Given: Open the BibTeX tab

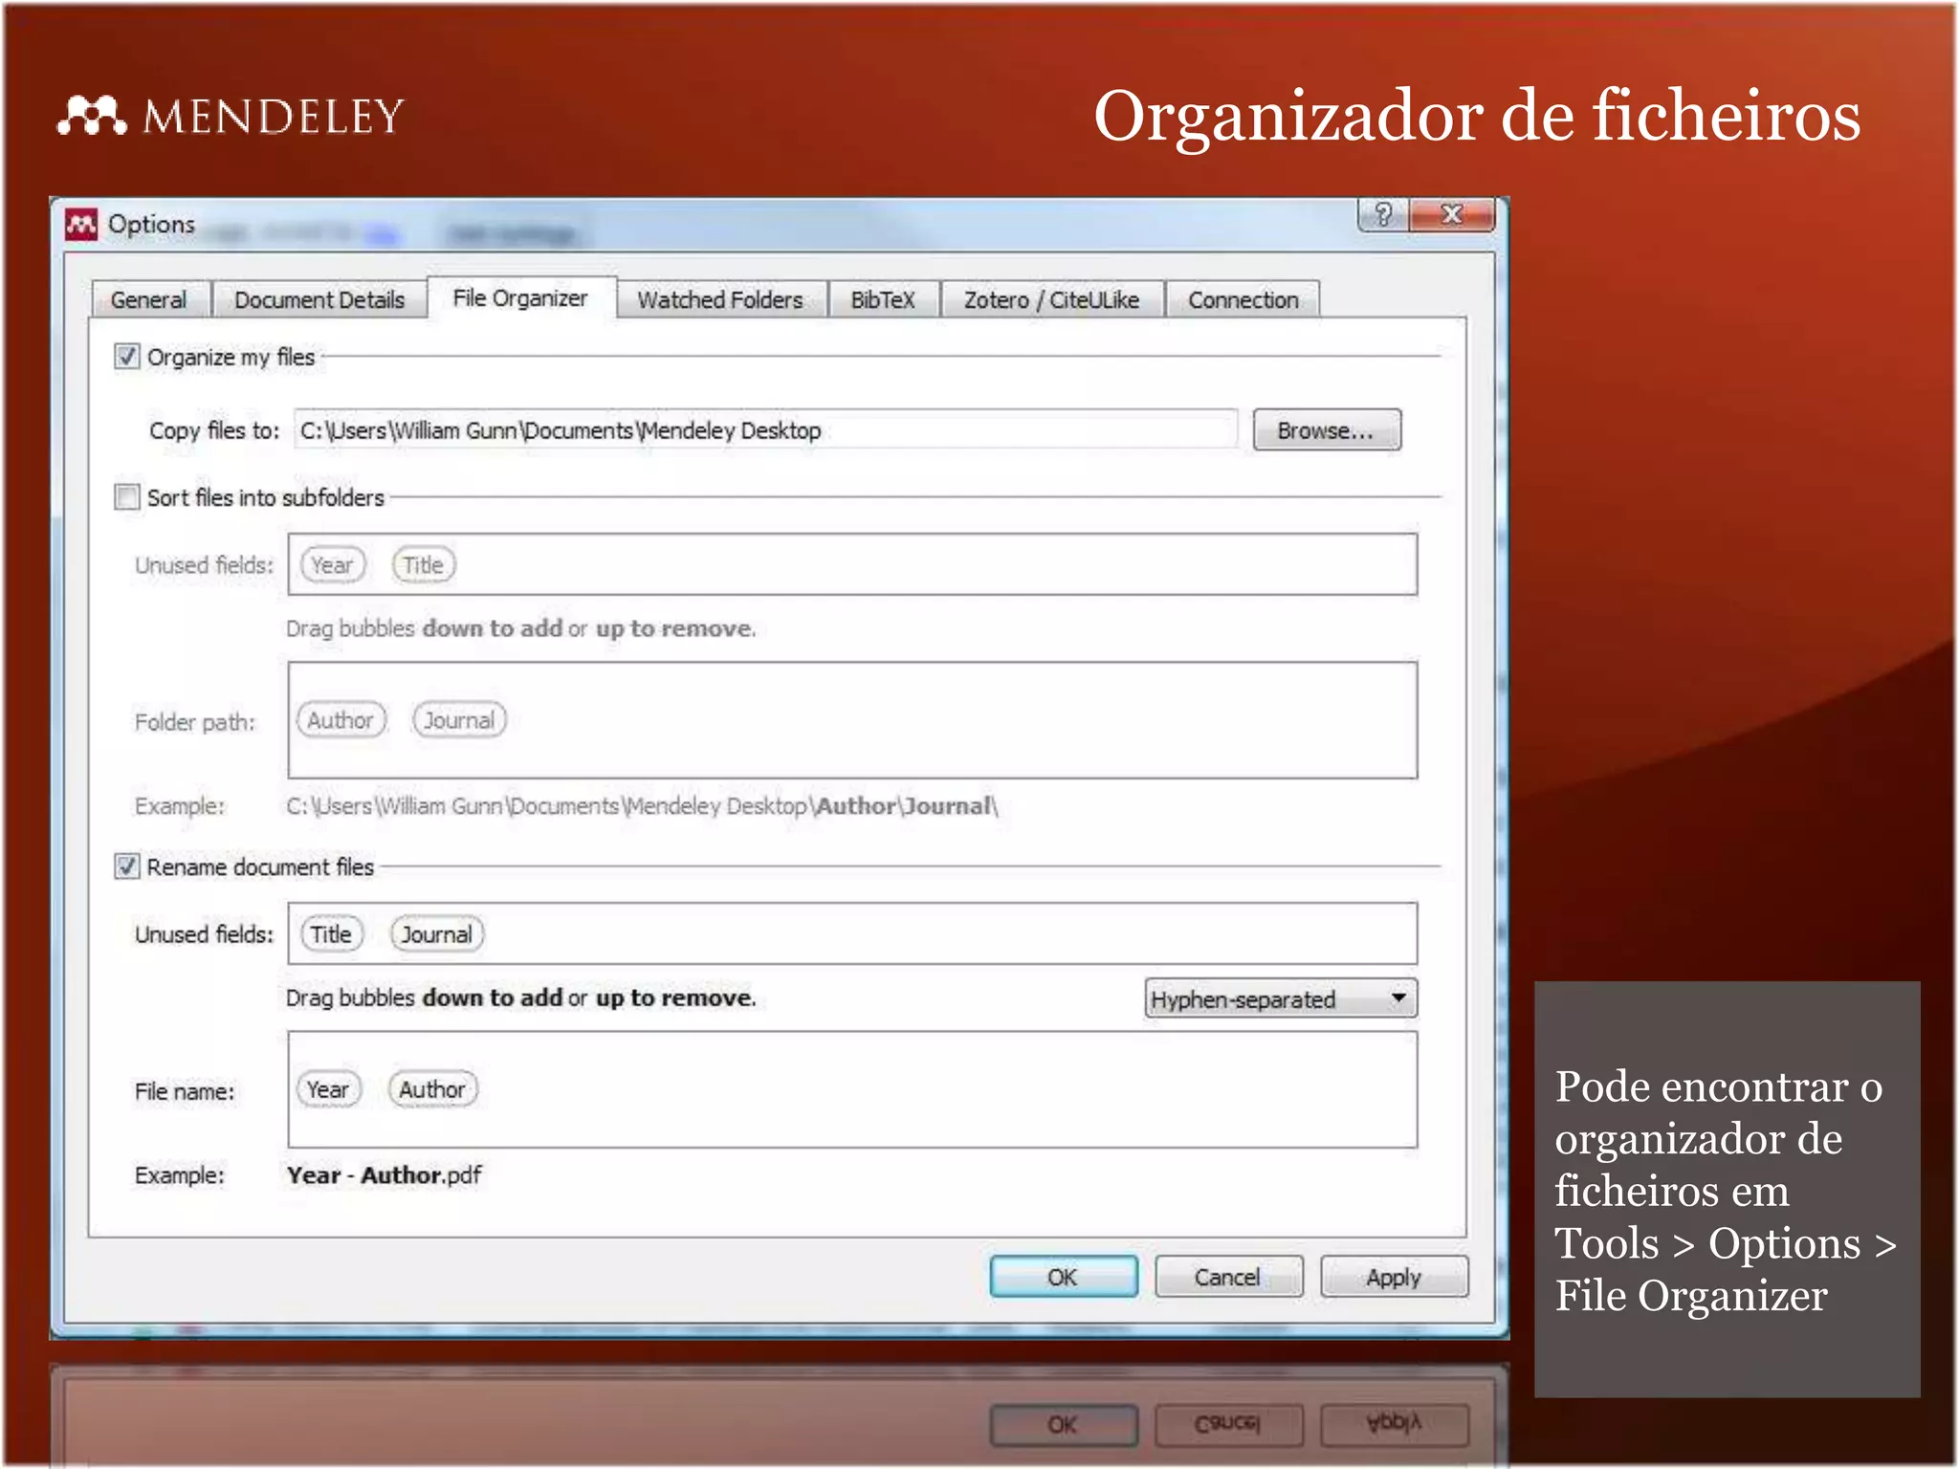Looking at the screenshot, I should coord(883,299).
